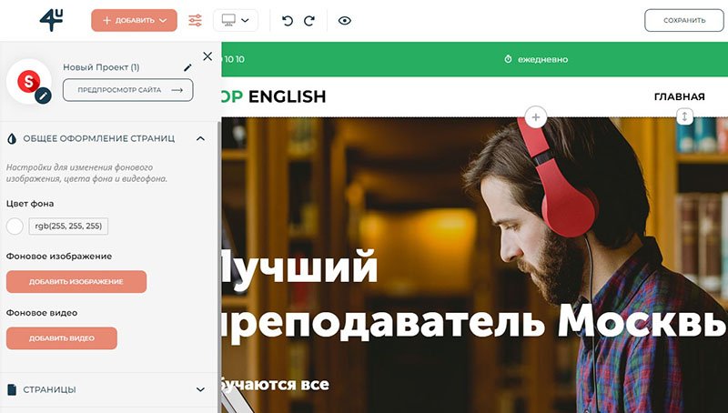The width and height of the screenshot is (728, 413).
Task: Click the Страницы document icon
Action: tap(12, 389)
